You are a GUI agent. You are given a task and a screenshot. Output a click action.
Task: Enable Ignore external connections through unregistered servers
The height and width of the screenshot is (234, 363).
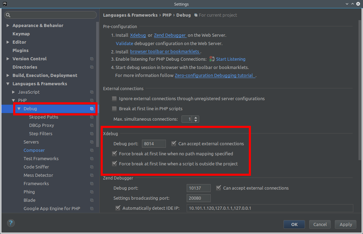tap(115, 99)
